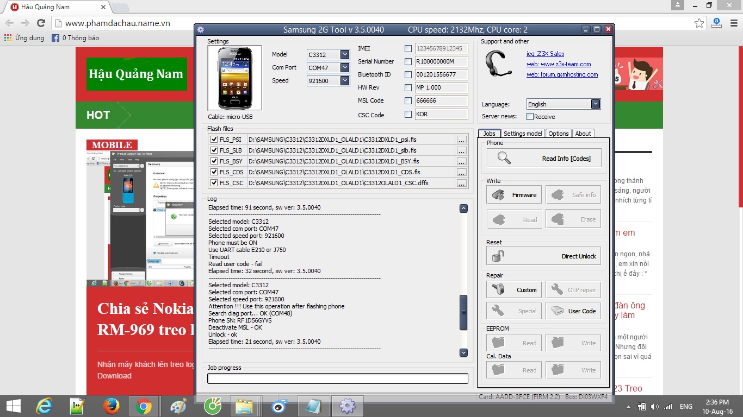Toggle the CSC Code checkbox
This screenshot has height=417, width=743.
point(408,115)
